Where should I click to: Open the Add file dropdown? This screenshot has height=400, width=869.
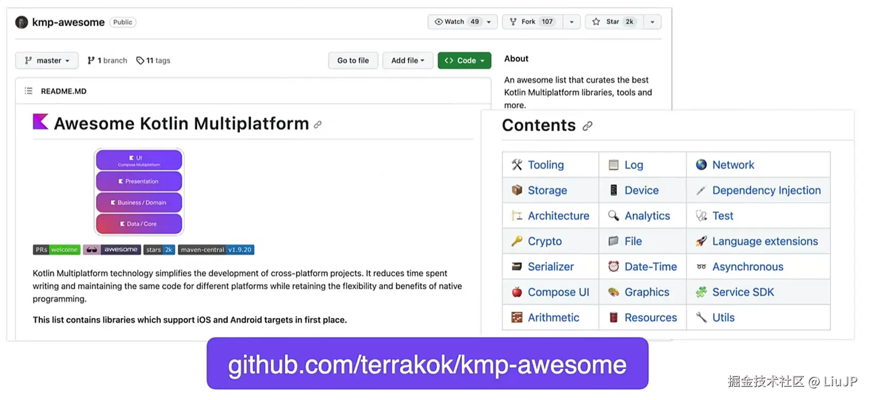point(408,61)
